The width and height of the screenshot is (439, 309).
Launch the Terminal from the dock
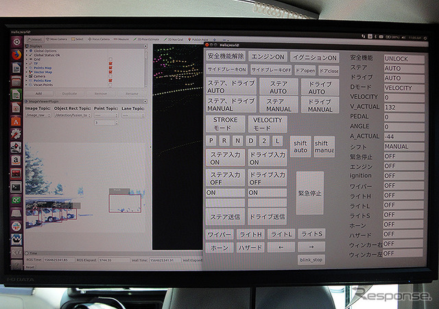[16, 186]
